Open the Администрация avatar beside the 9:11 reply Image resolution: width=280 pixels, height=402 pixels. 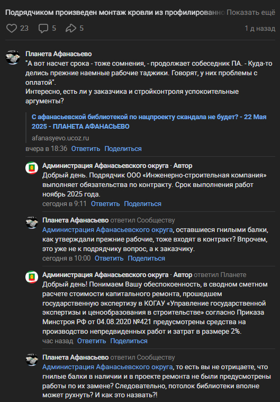pos(32,168)
